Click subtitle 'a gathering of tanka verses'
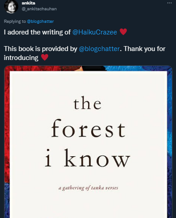 click(88, 188)
